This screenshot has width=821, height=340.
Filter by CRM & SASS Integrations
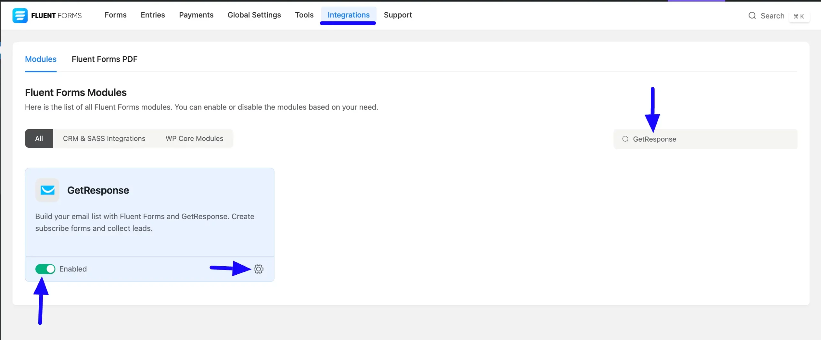104,138
